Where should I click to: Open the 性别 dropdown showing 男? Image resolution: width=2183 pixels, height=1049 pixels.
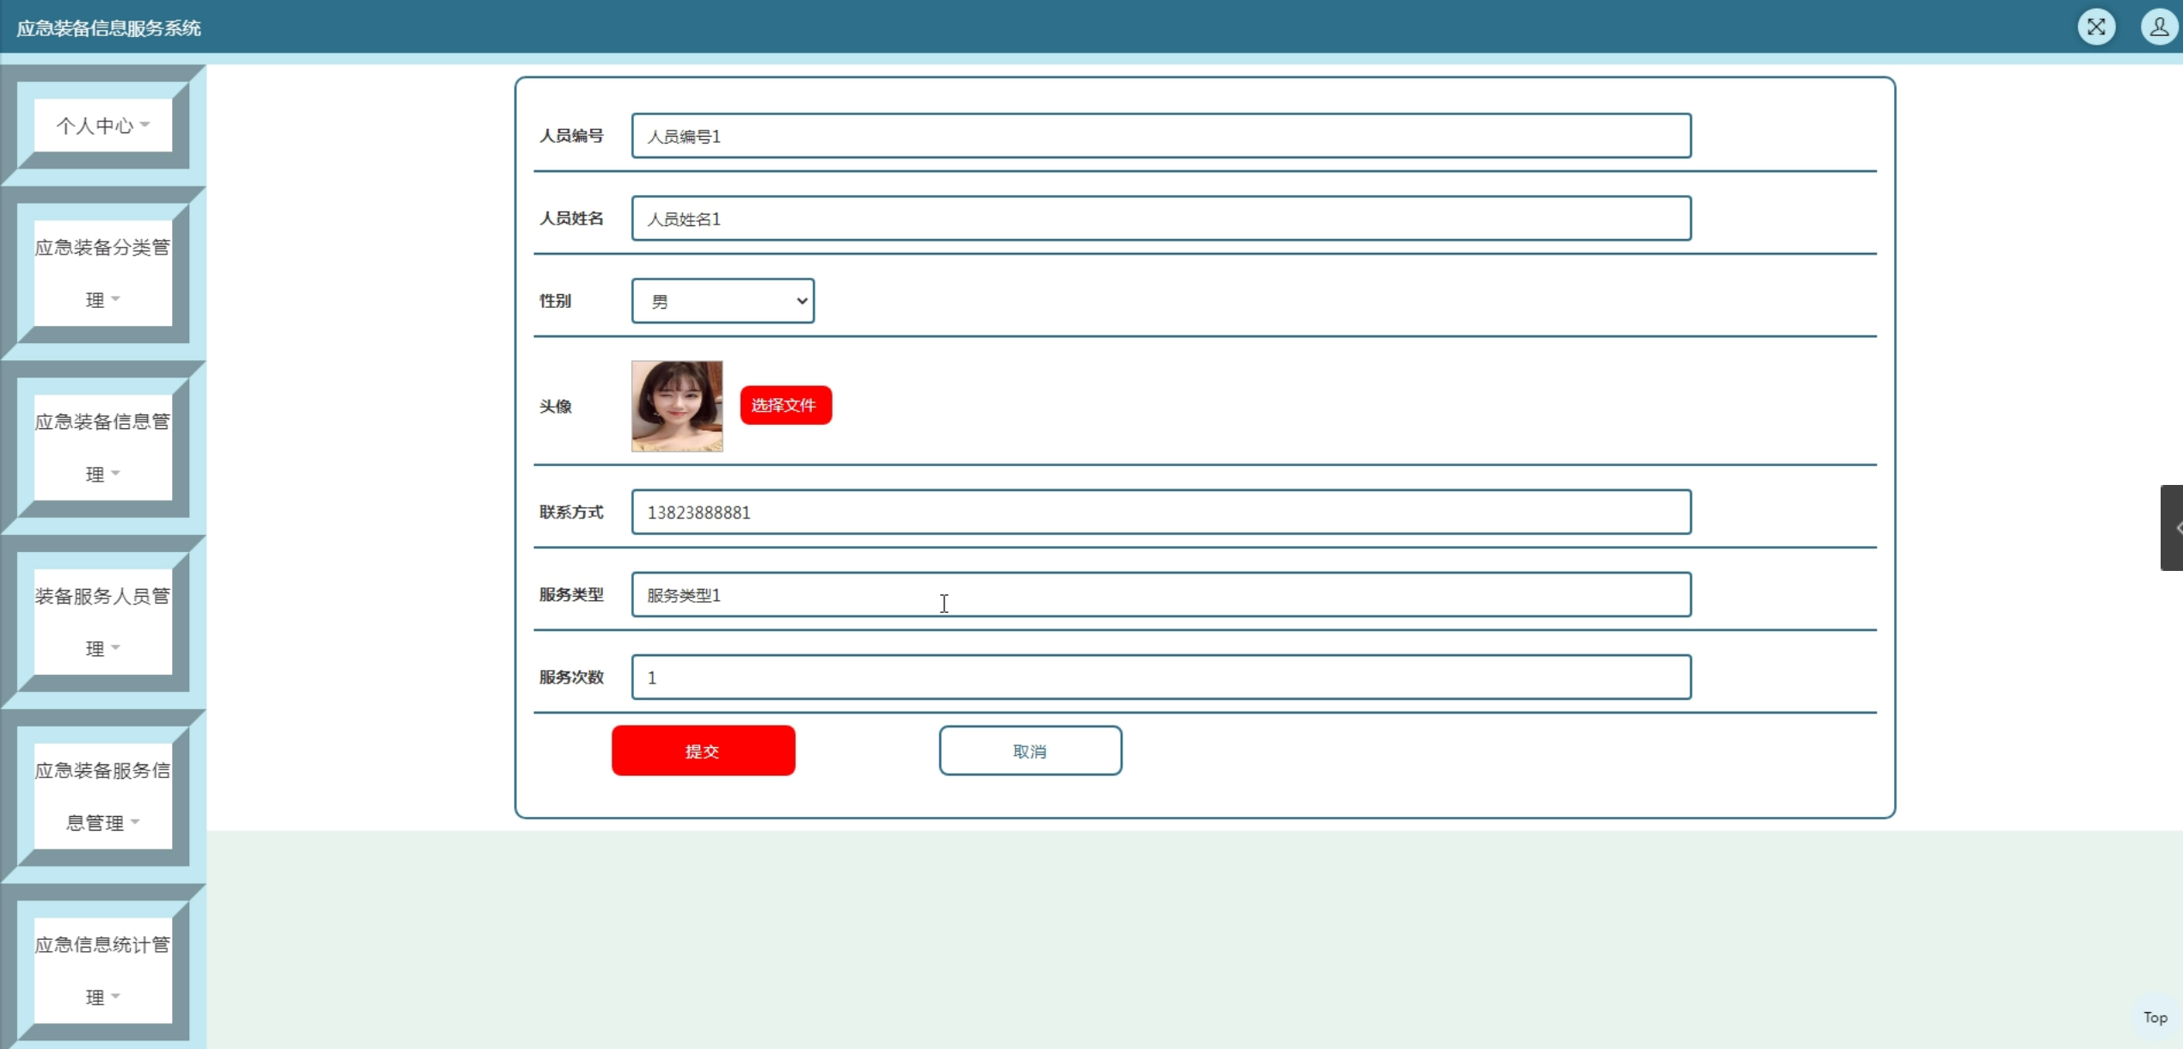(x=723, y=301)
